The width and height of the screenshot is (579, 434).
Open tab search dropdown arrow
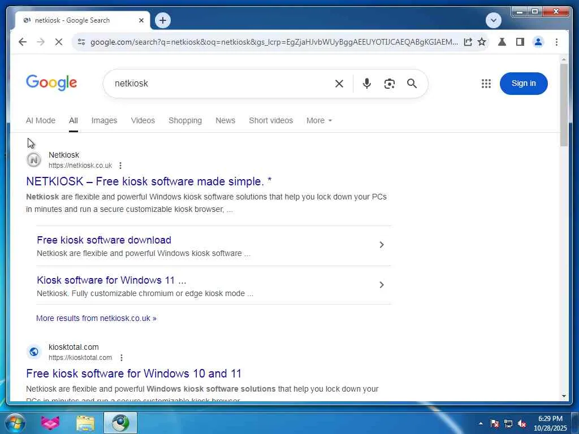[x=493, y=20]
